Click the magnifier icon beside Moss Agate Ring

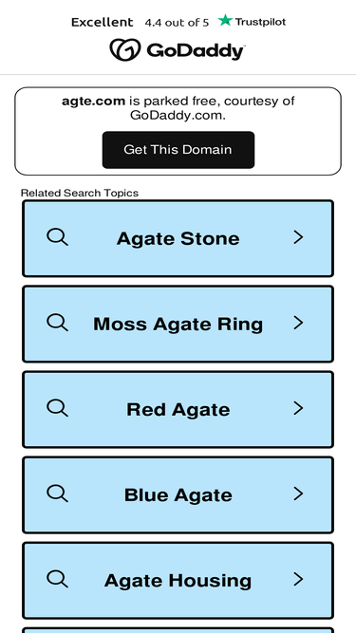57,323
